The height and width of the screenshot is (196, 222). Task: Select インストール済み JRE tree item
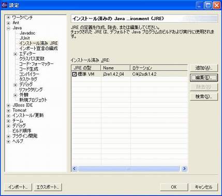38,43
